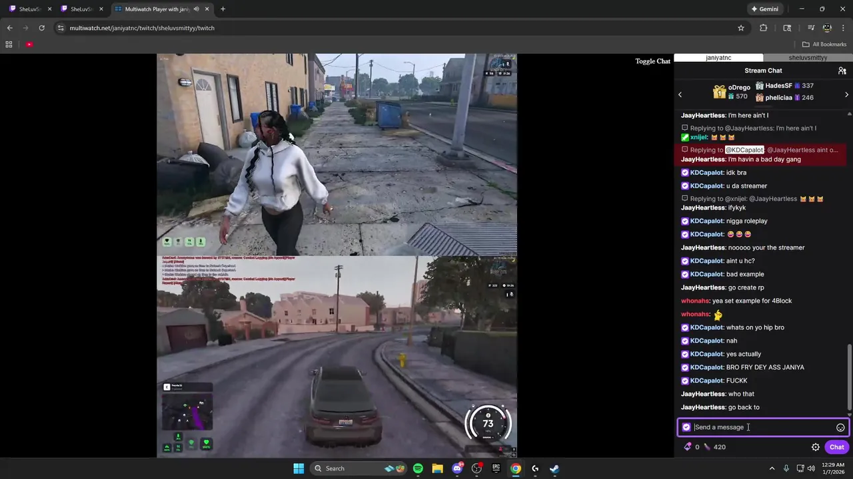The width and height of the screenshot is (853, 479).
Task: Open the emote picker smiley icon
Action: [x=840, y=428]
